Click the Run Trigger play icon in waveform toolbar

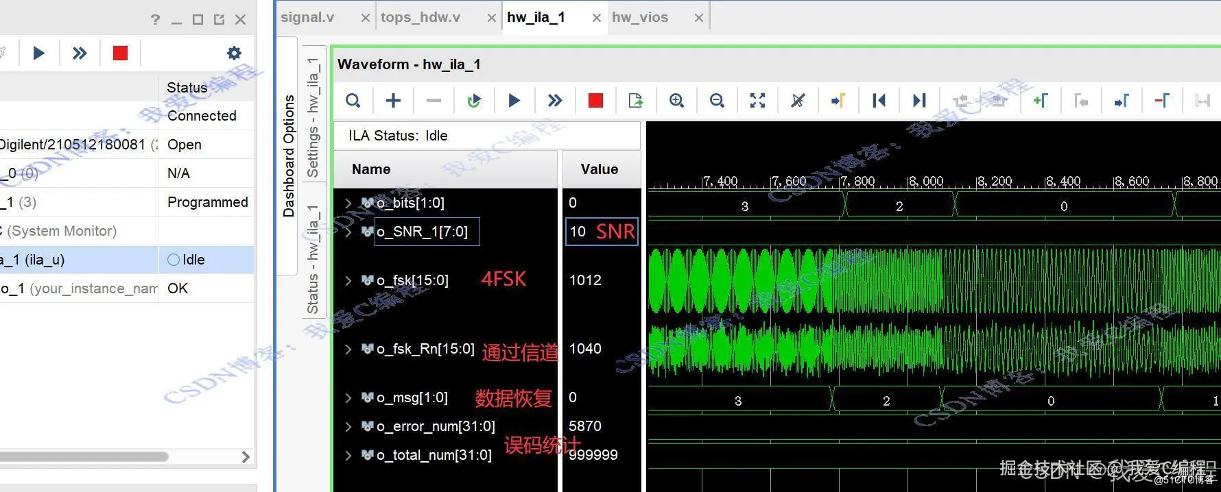tap(514, 101)
